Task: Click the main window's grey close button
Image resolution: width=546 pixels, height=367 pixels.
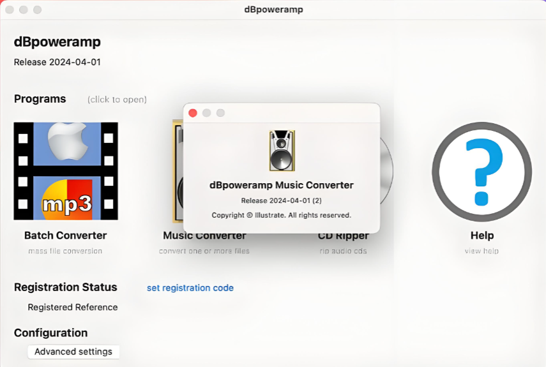Action: [10, 10]
